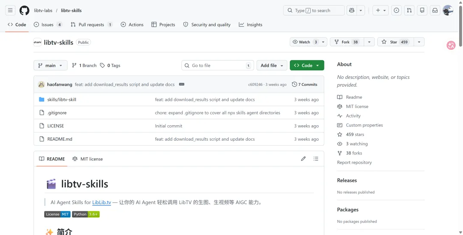This screenshot has width=463, height=235.
Task: Click the Go to file field
Action: tap(218, 65)
